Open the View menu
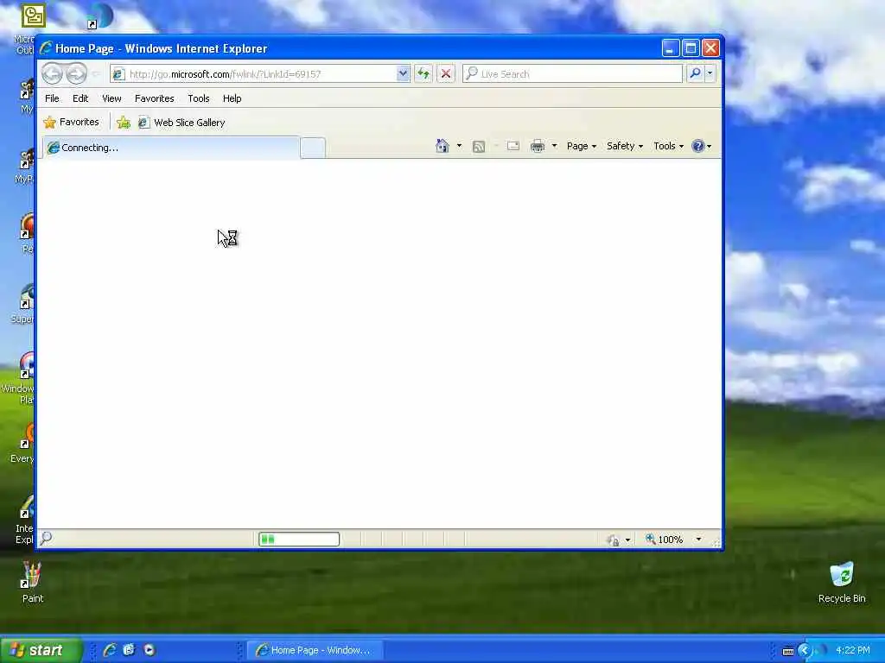This screenshot has height=663, width=885. pos(111,98)
